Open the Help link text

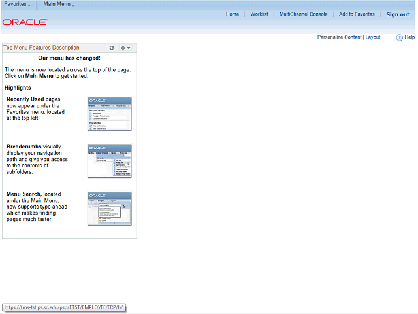pyautogui.click(x=410, y=37)
